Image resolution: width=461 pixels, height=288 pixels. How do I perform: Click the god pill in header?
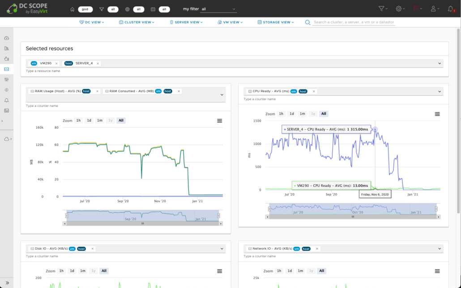click(x=85, y=9)
